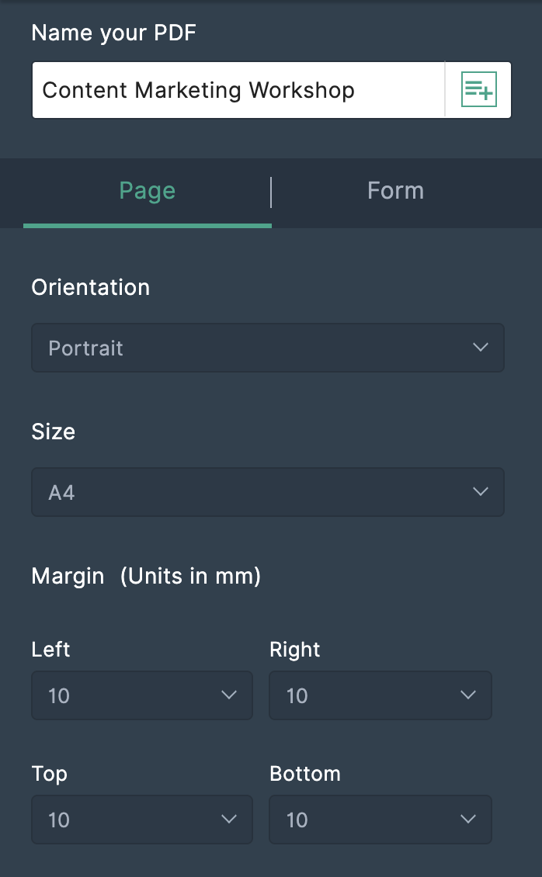The height and width of the screenshot is (877, 542).
Task: Open the Bottom margin dropdown
Action: click(380, 820)
